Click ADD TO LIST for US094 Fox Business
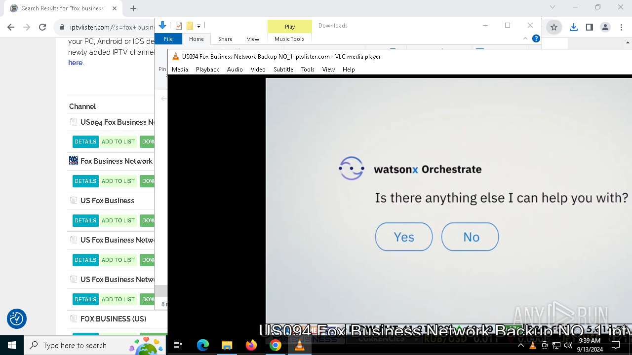This screenshot has width=632, height=355. coord(118,142)
